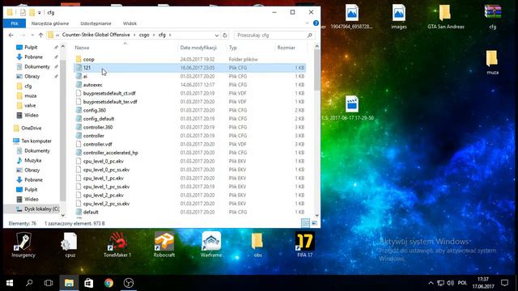Select the muza folder on desktop
Image resolution: width=518 pixels, height=291 pixels.
point(492,62)
